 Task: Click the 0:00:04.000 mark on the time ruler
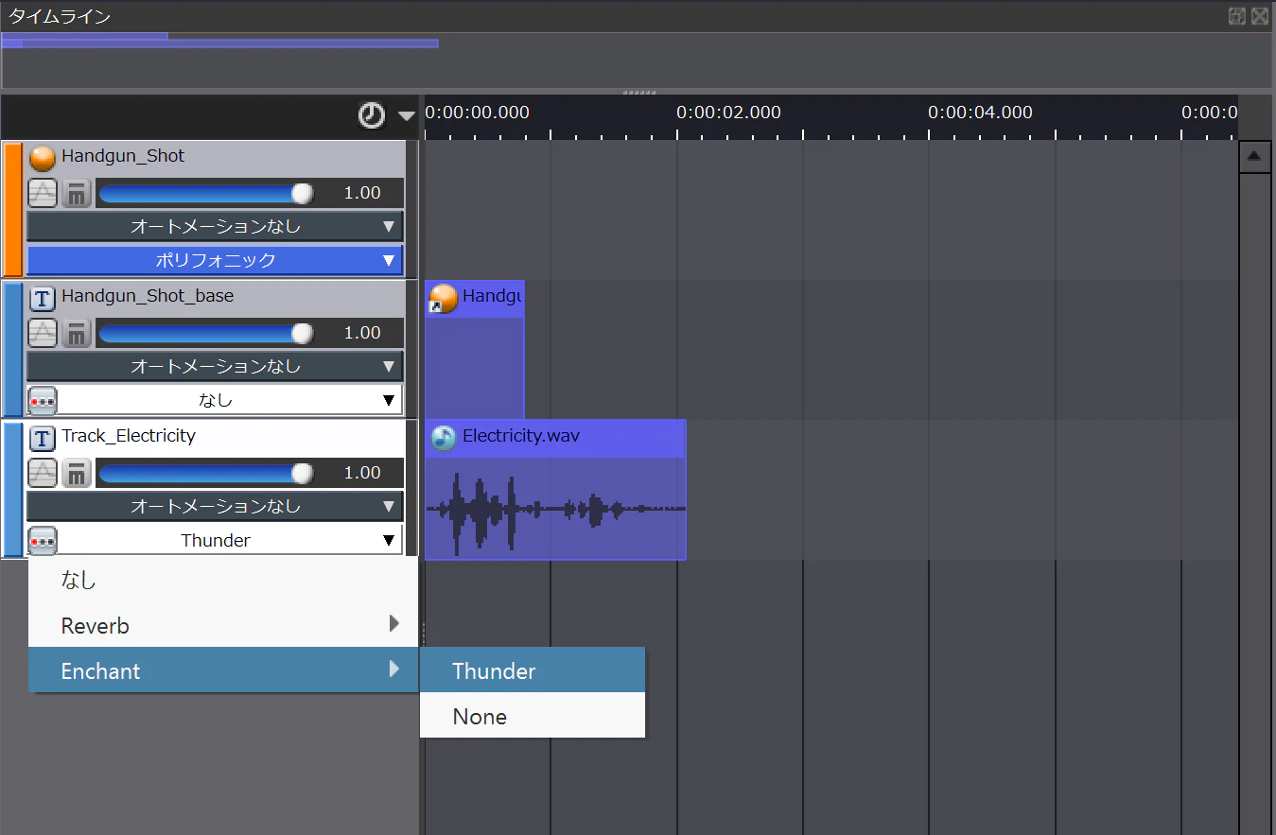coord(980,113)
